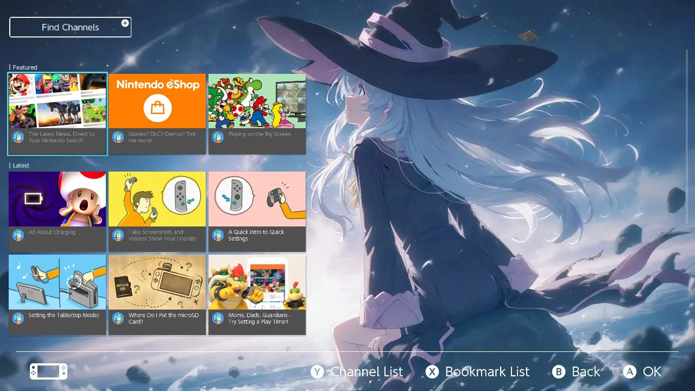Click the Y button Channel List icon

click(x=317, y=372)
